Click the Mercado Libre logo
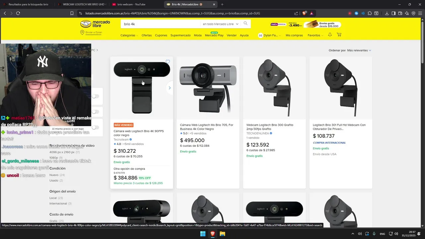 click(96, 24)
